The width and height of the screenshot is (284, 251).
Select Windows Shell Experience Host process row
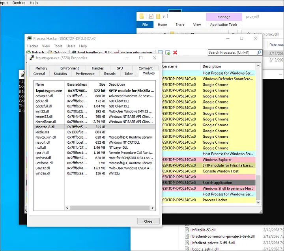click(208, 189)
